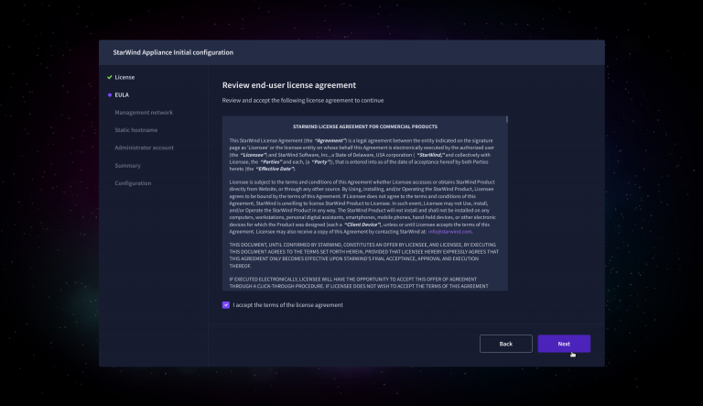703x406 pixels.
Task: Open the Summary step
Action: click(127, 165)
